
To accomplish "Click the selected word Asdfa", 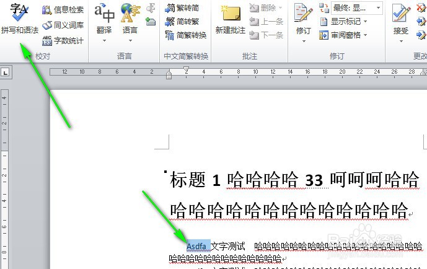I will click(196, 247).
